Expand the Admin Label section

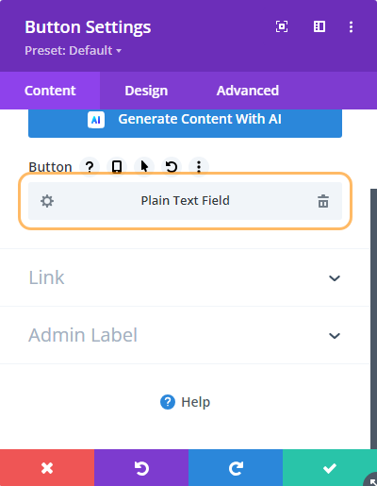[185, 335]
